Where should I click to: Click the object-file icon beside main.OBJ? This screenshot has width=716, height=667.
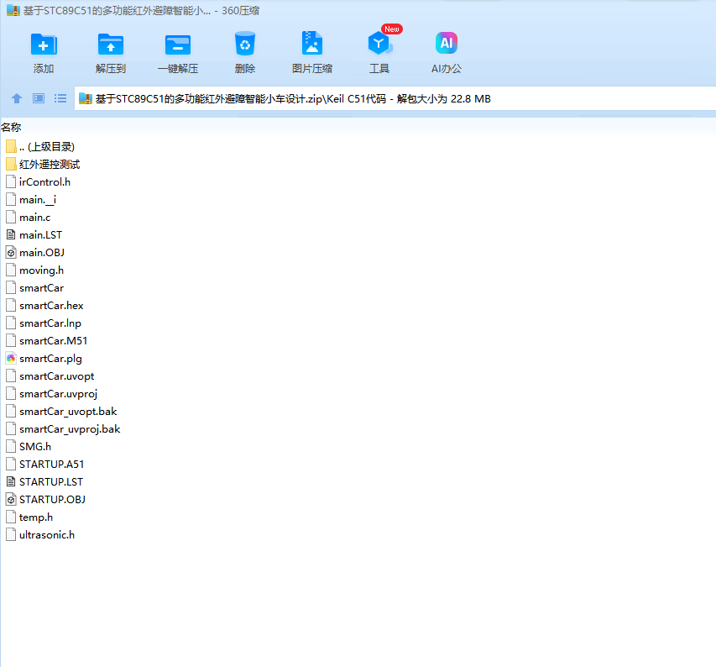click(11, 253)
